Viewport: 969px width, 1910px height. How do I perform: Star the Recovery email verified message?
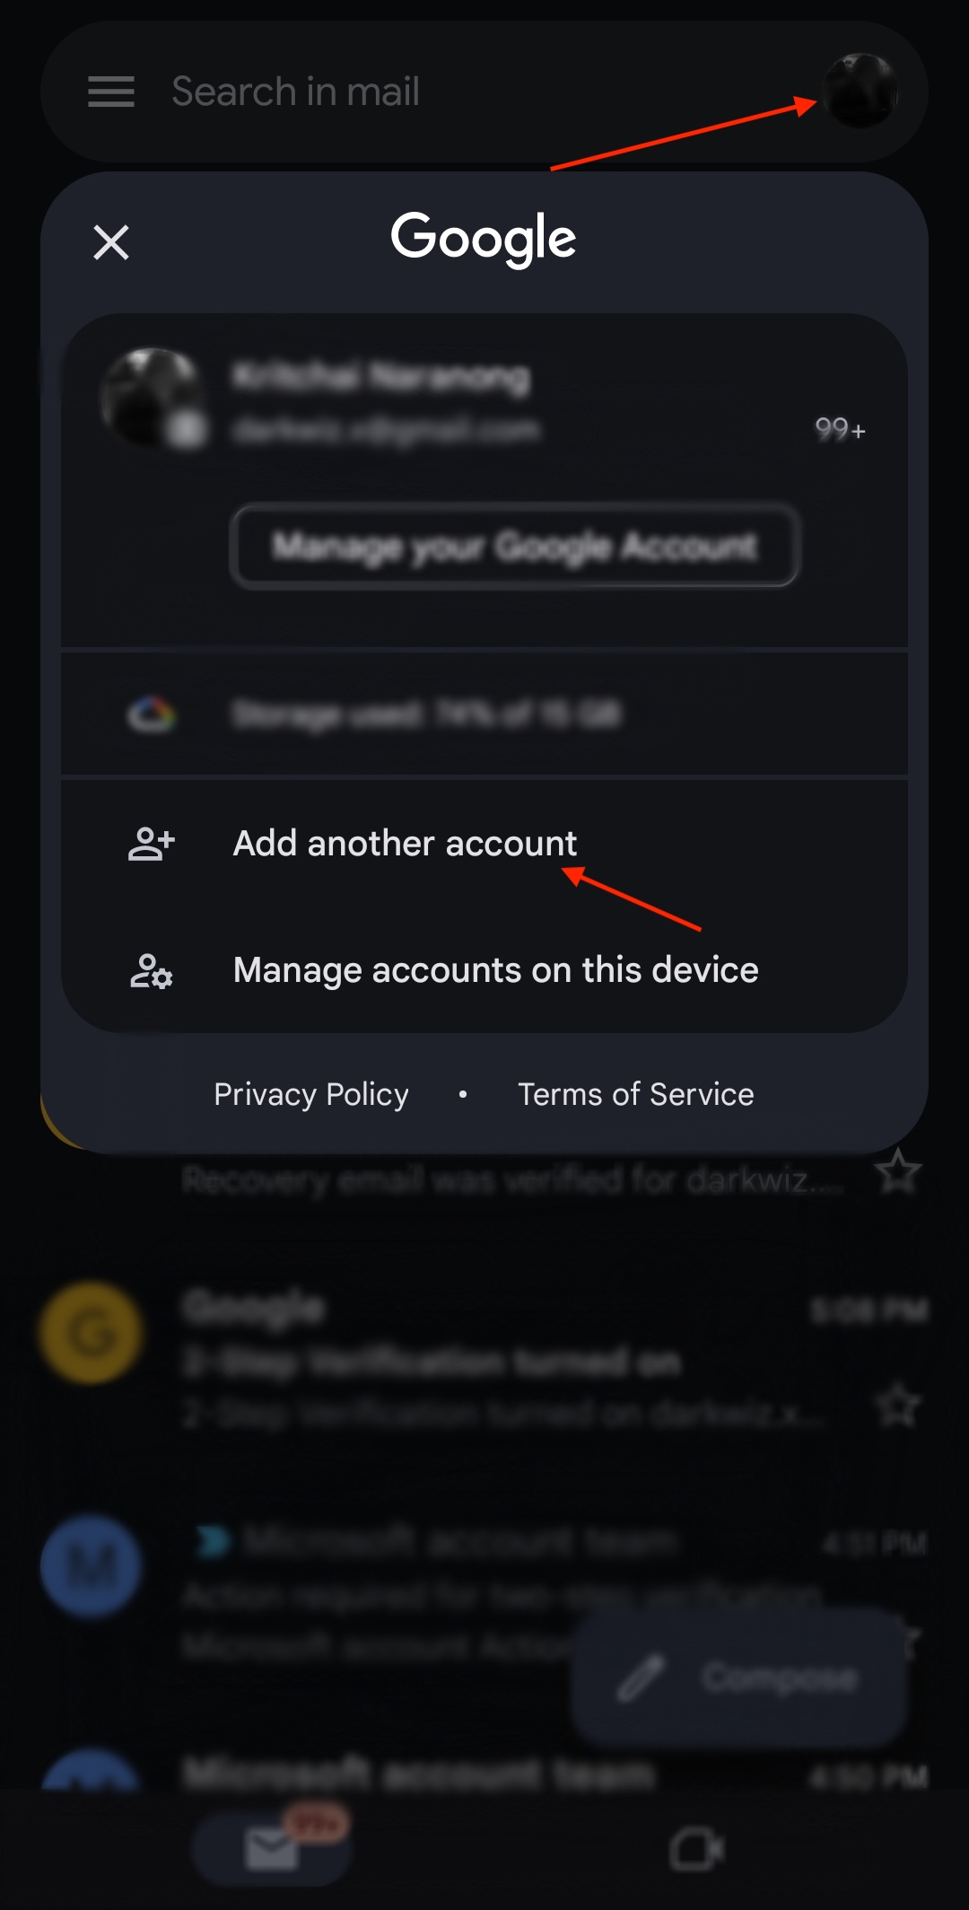point(898,1171)
